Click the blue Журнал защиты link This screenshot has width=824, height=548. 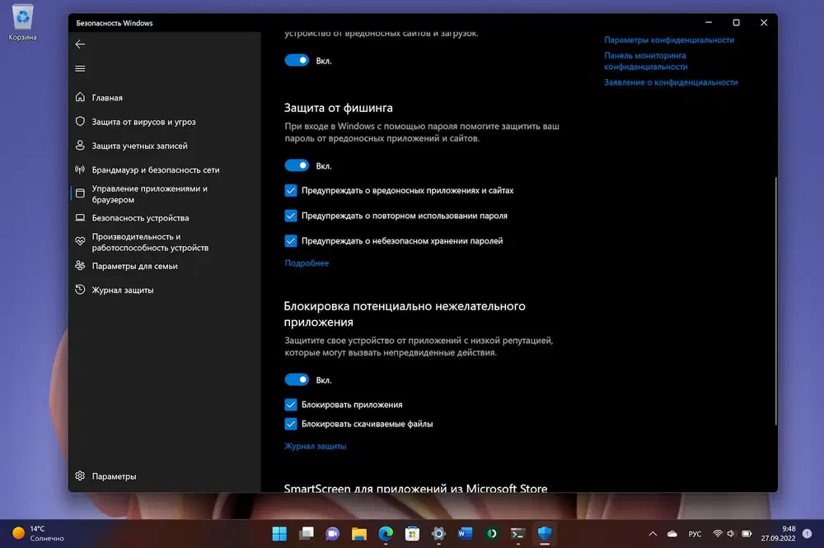(316, 446)
